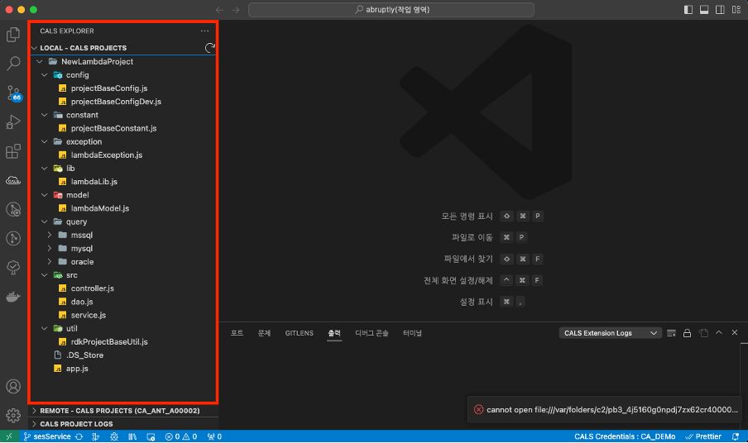This screenshot has height=443, width=748.
Task: Open notifications bell in status bar
Action: click(736, 436)
